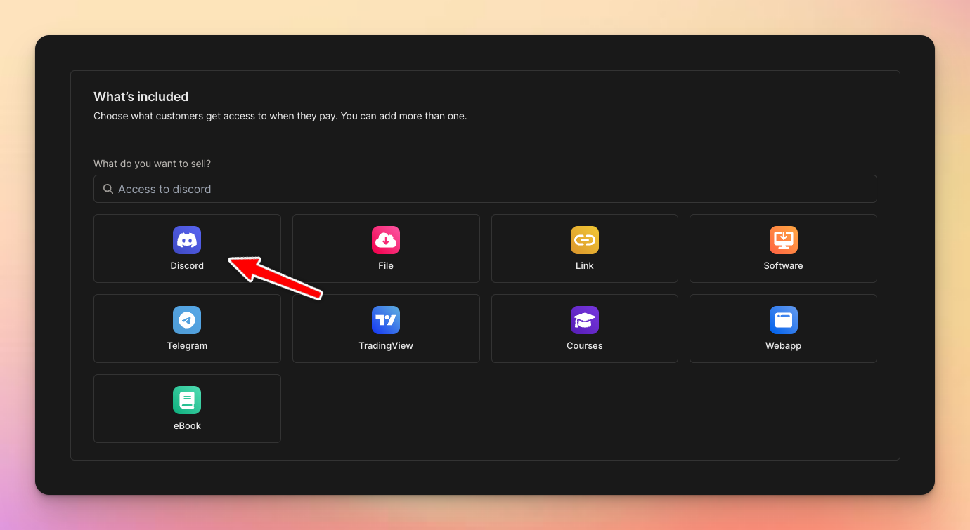The height and width of the screenshot is (530, 970).
Task: Click the TradingView logo icon
Action: click(x=386, y=319)
